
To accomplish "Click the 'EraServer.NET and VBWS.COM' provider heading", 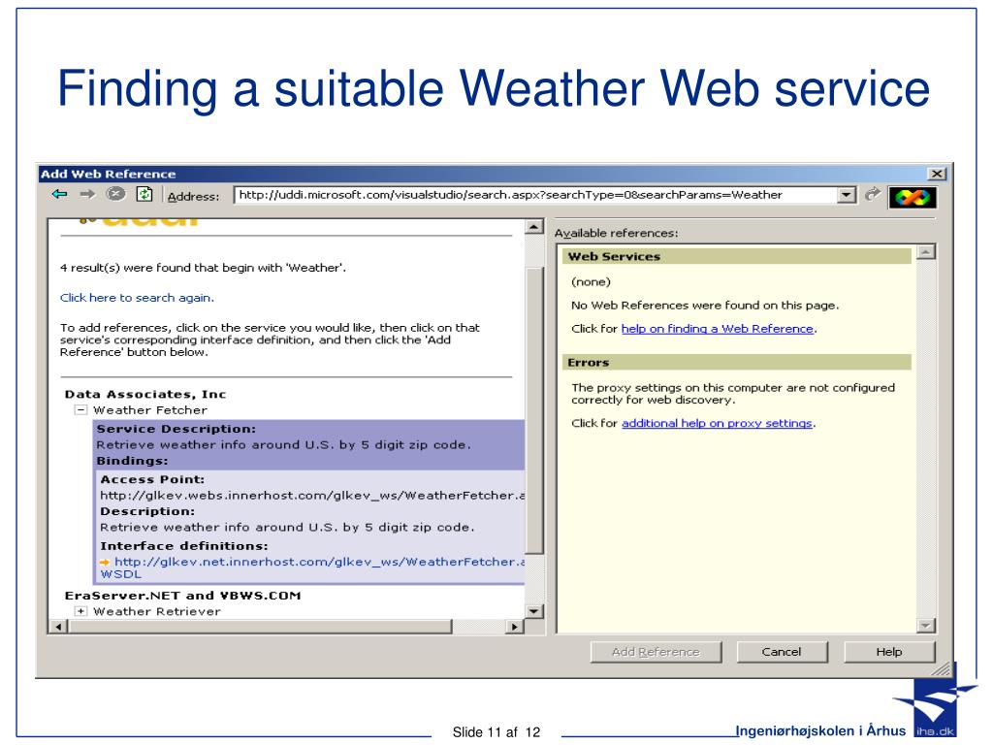I will point(182,596).
